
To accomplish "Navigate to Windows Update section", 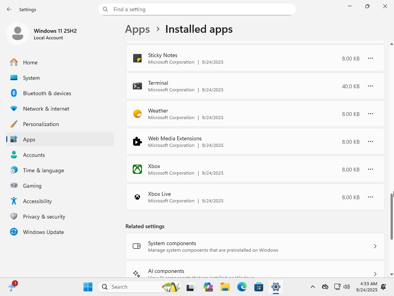I will pos(43,232).
